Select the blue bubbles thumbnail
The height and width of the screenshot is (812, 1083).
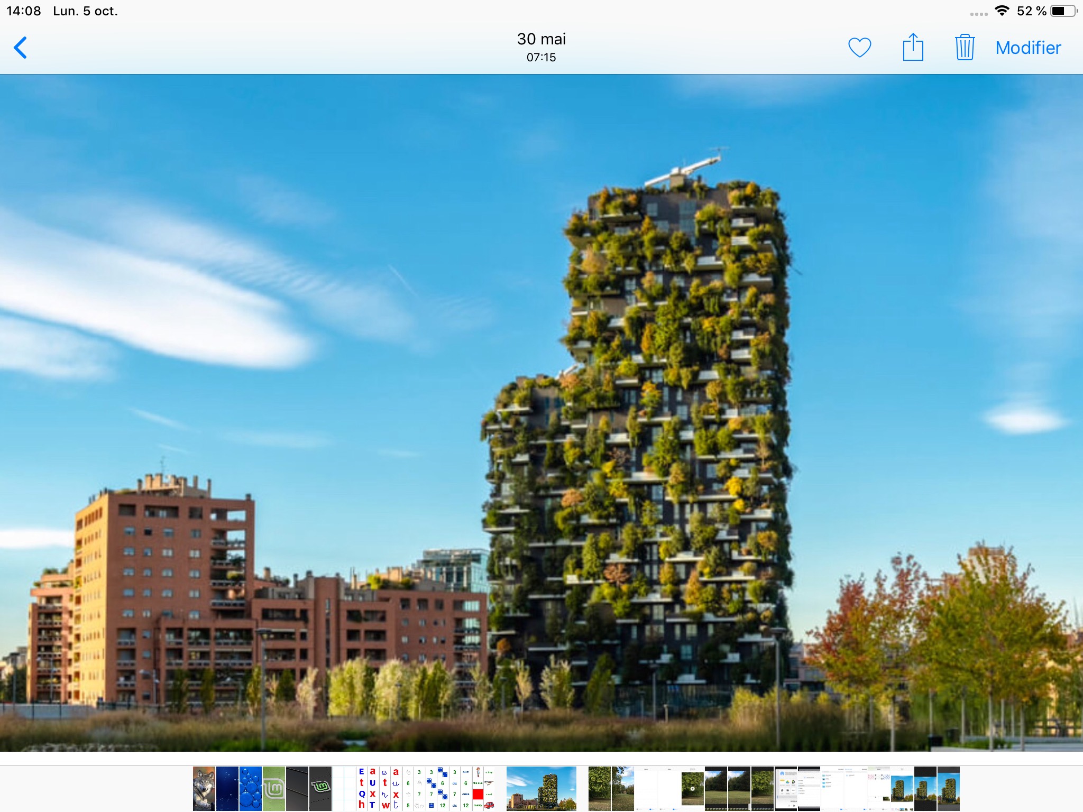[x=250, y=788]
